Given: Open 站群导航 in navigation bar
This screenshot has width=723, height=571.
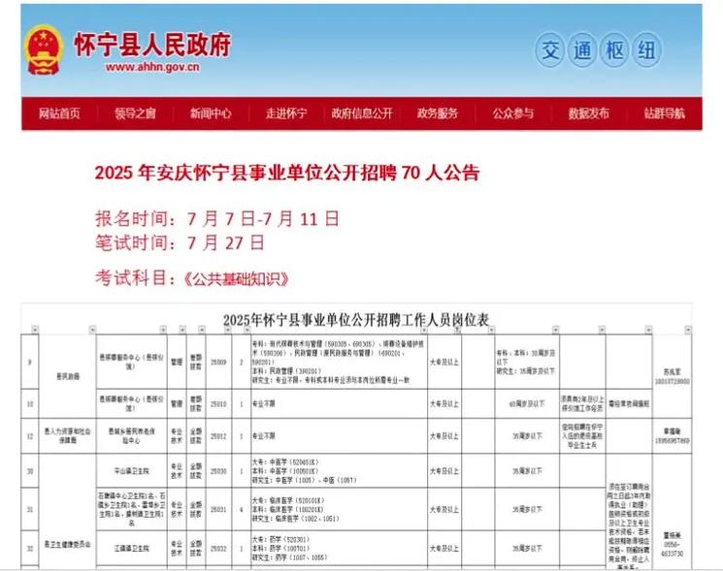Looking at the screenshot, I should click(665, 113).
